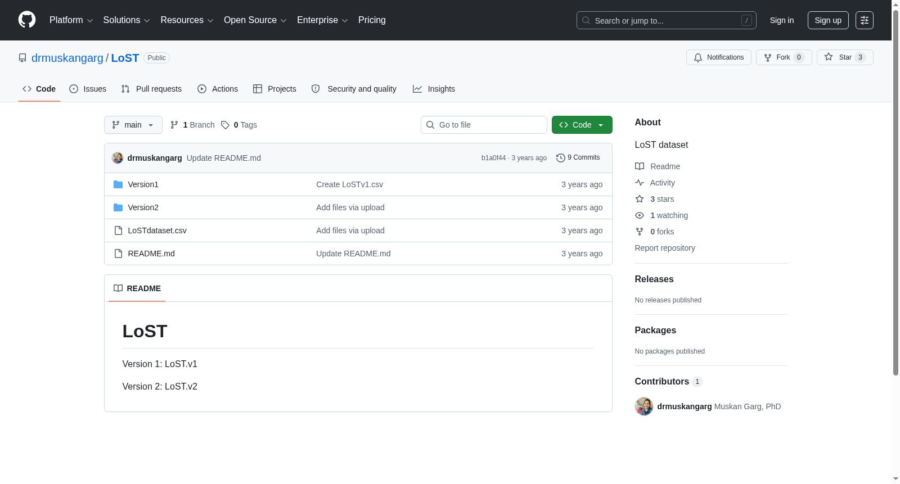This screenshot has height=484, width=900.
Task: Open drmuskangarg author link in commit header
Action: (155, 158)
